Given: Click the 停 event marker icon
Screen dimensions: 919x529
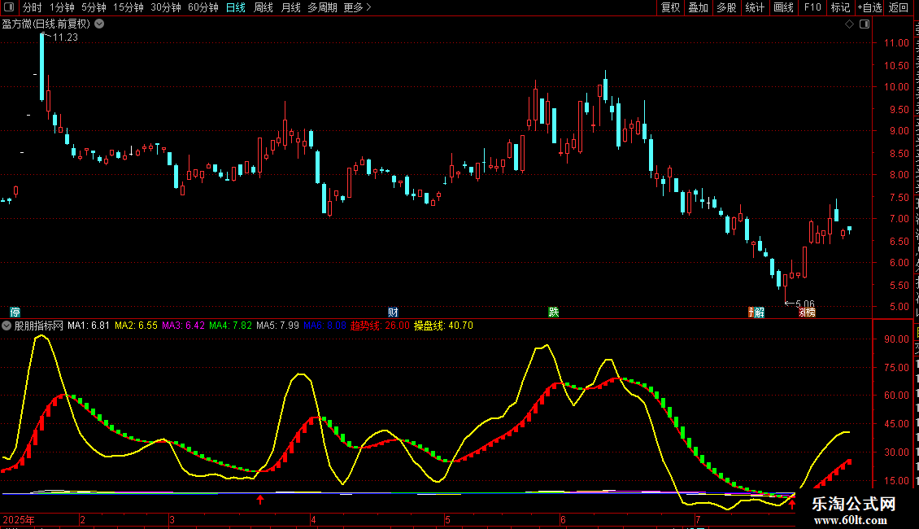Looking at the screenshot, I should 15,312.
